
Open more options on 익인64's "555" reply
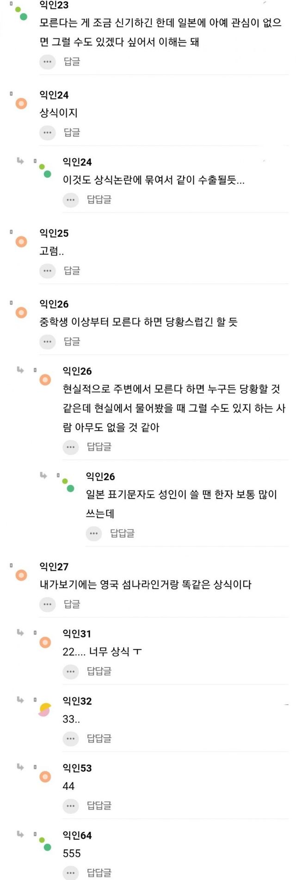coord(70,873)
